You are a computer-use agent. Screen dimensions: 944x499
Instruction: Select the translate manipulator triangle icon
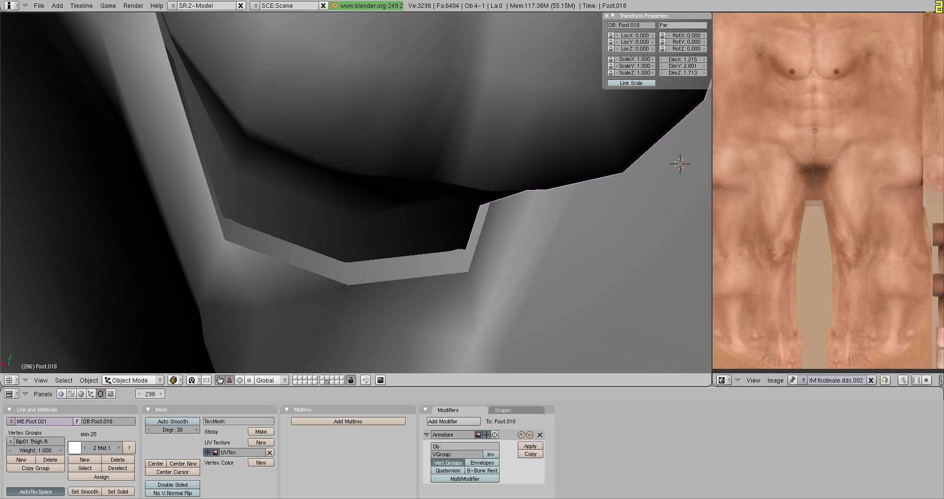(230, 380)
